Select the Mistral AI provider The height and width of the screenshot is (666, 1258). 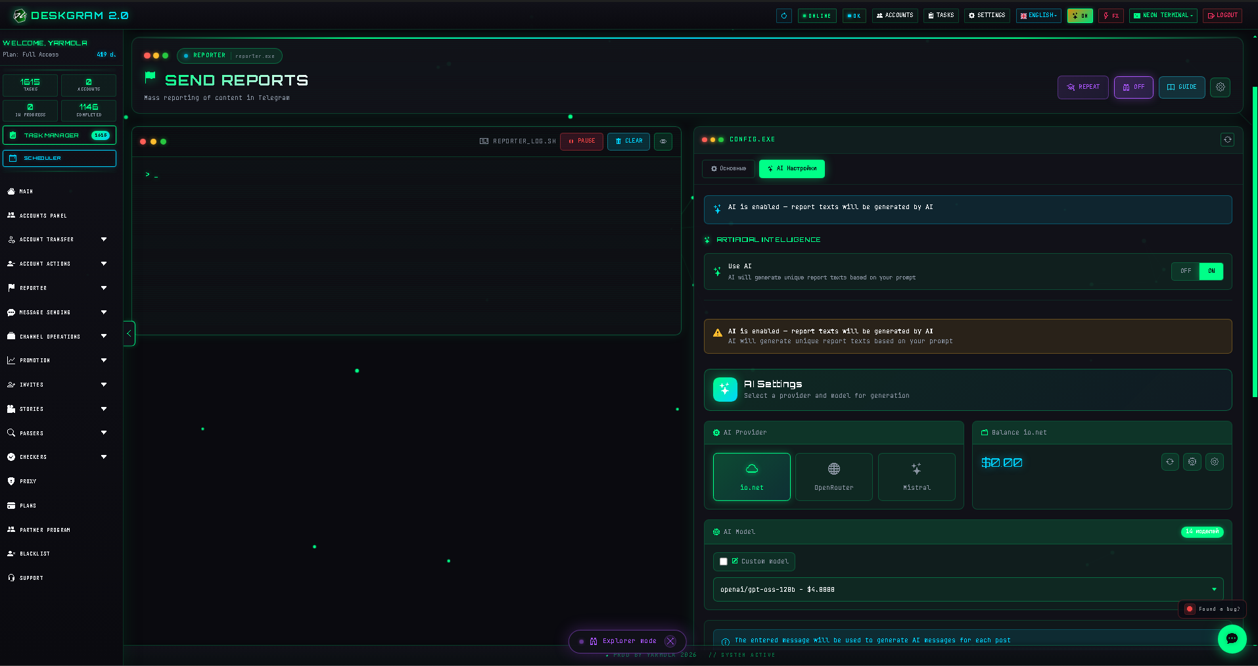916,477
